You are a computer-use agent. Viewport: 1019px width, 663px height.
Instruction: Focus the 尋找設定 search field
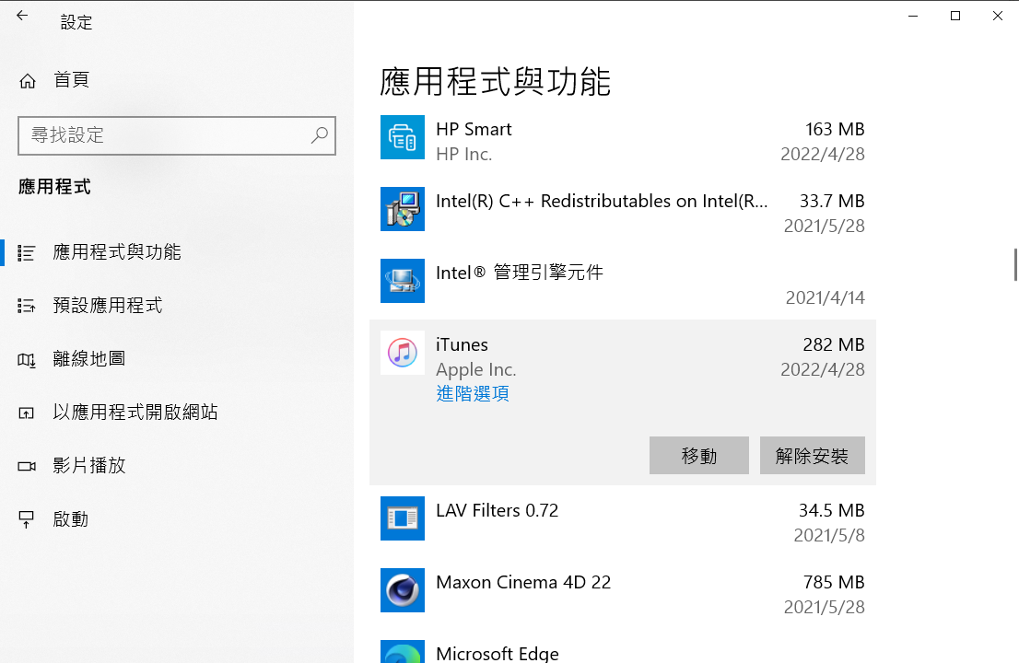(177, 135)
